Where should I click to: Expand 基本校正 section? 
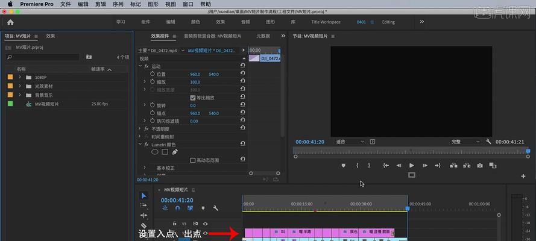click(x=145, y=168)
